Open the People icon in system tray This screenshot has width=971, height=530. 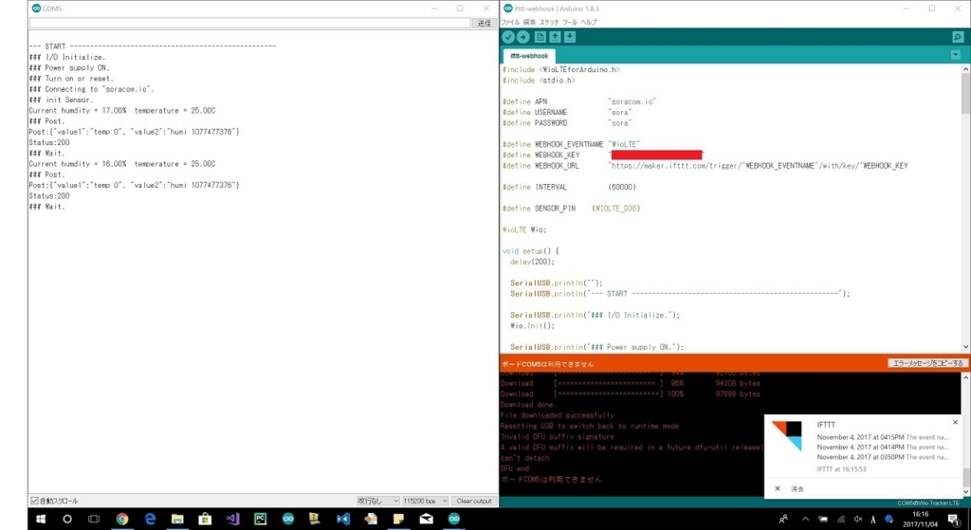coord(783,519)
